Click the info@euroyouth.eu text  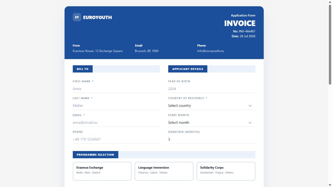click(210, 51)
